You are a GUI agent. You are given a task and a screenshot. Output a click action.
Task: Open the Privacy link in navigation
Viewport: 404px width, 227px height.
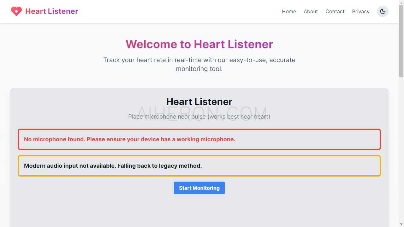coord(360,11)
